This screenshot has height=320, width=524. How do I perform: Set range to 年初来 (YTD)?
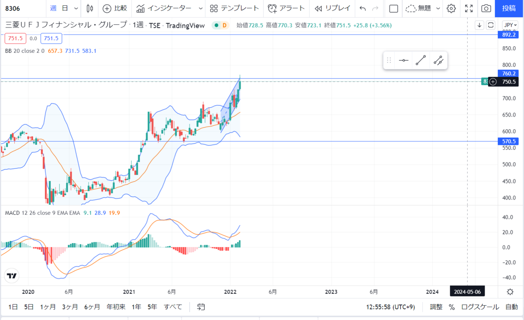click(116, 307)
